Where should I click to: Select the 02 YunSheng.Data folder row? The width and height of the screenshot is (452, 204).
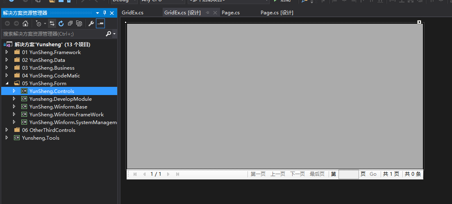click(x=59, y=60)
